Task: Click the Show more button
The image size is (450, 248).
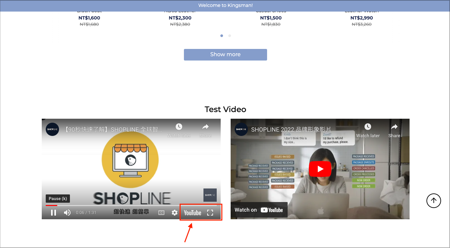Action: pyautogui.click(x=225, y=55)
